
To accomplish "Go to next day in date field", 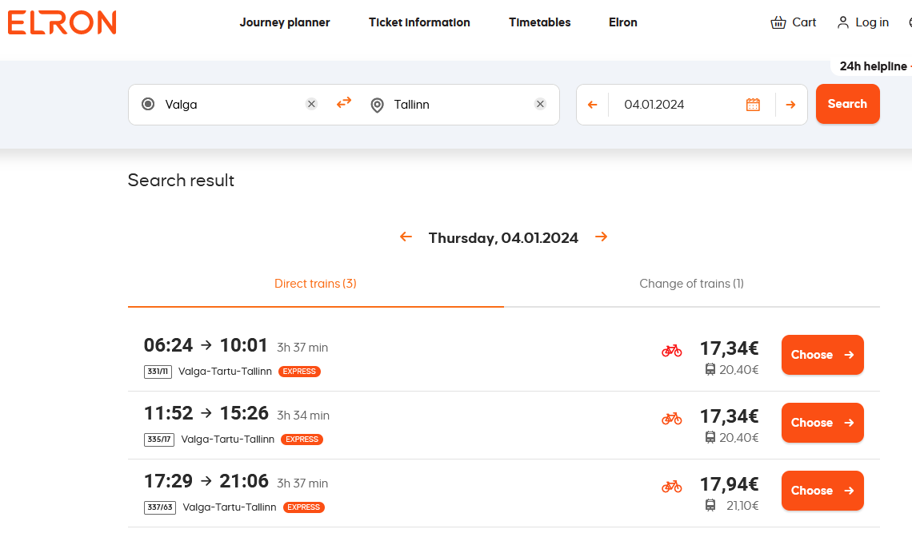I will tap(790, 105).
